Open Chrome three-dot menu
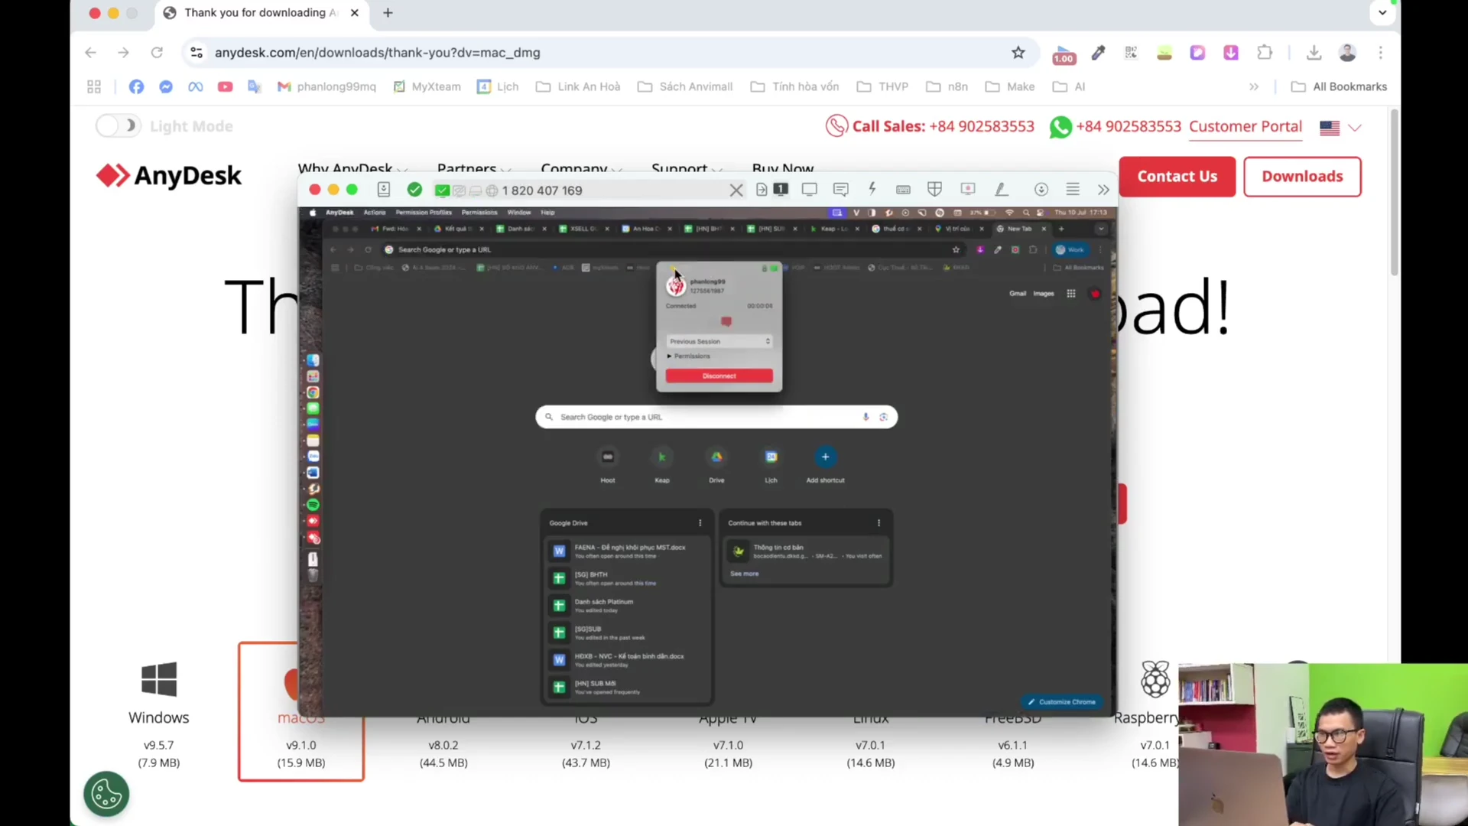Screen dimensions: 1468x826 tap(1380, 53)
